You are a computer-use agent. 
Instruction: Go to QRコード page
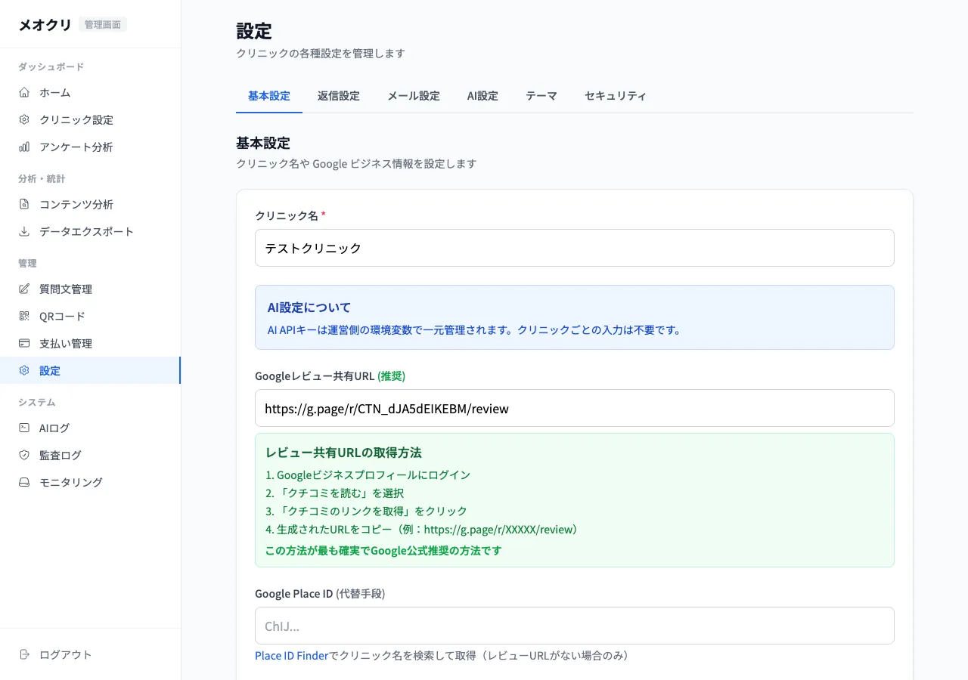click(x=90, y=316)
